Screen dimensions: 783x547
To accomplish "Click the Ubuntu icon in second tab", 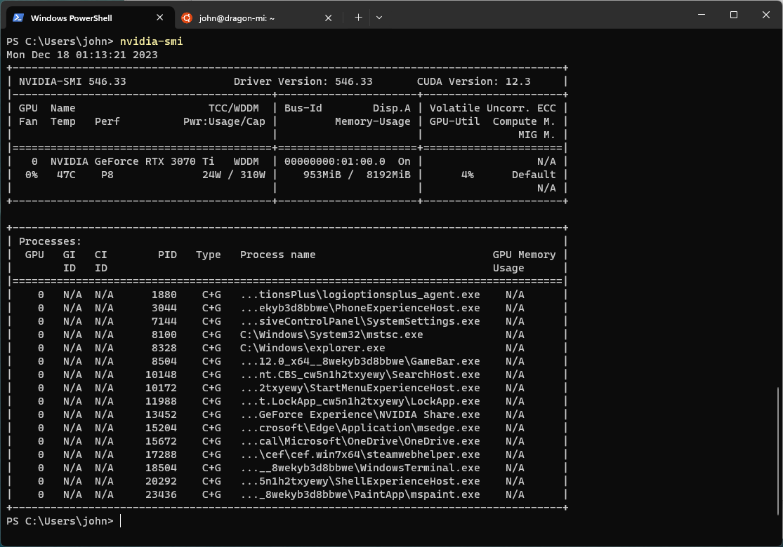I will point(186,18).
